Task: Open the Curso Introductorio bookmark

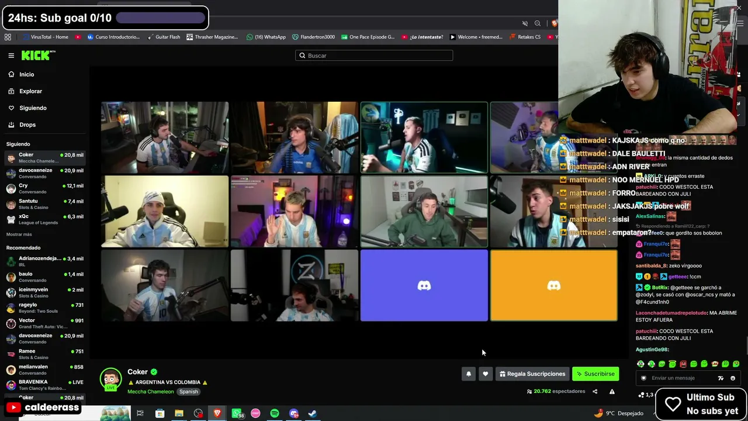Action: click(113, 37)
